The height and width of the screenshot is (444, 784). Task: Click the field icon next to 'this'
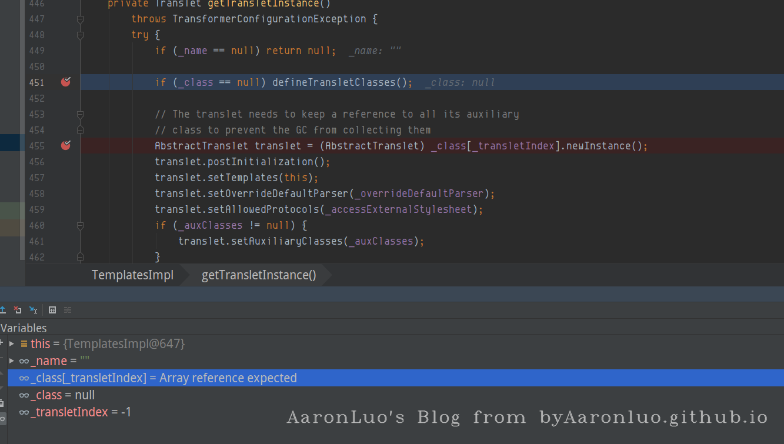[24, 343]
